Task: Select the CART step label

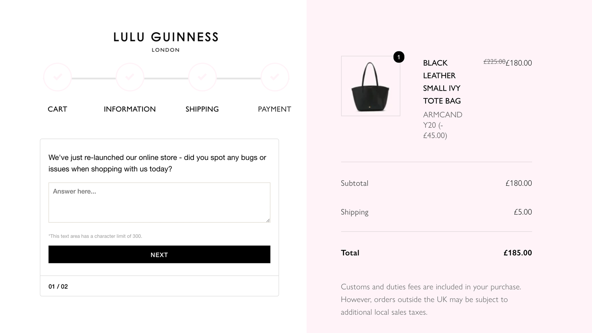Action: (57, 109)
